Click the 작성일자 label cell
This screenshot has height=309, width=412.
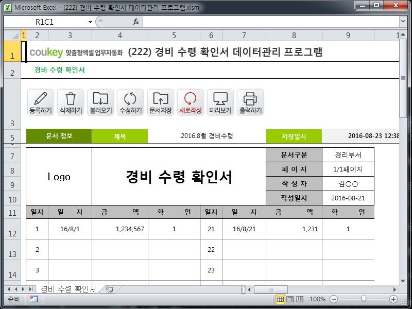294,198
